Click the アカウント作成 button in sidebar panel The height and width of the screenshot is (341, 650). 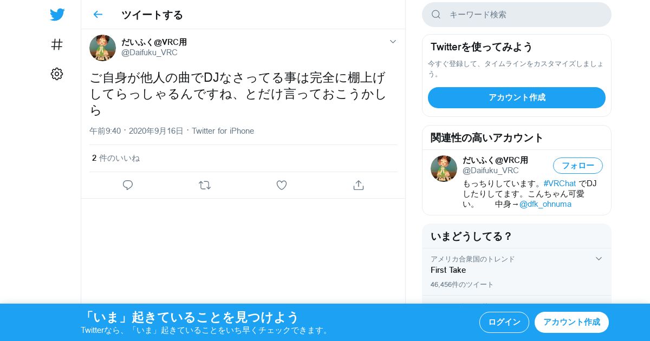pos(517,97)
